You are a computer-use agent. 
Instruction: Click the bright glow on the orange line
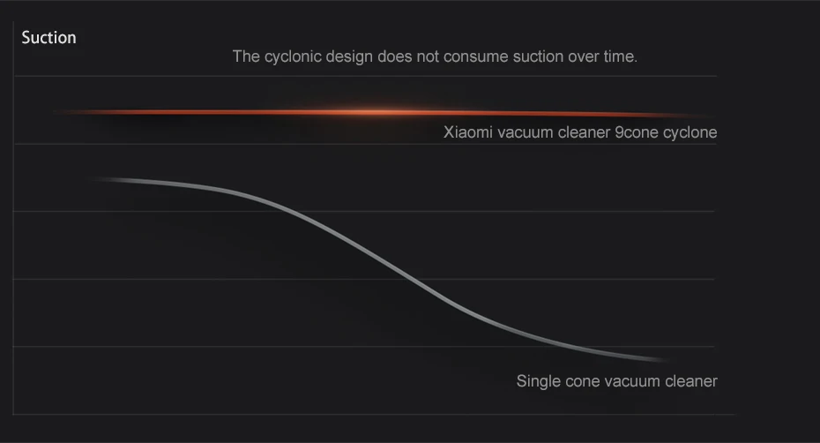click(372, 111)
